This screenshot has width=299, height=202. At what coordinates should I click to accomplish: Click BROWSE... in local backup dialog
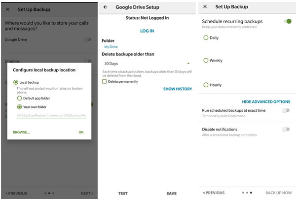point(21,132)
